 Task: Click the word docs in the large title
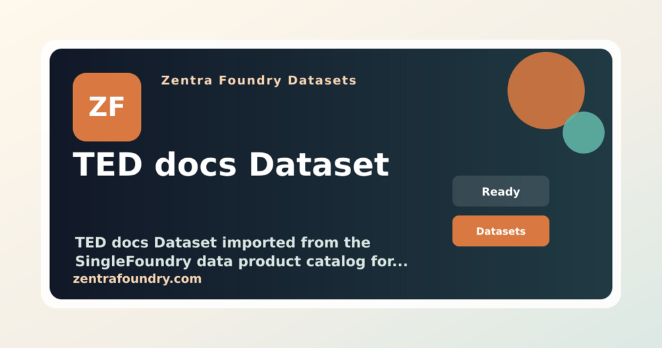(195, 165)
